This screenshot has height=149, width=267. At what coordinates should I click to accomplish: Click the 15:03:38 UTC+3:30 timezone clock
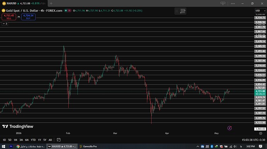tap(253, 140)
